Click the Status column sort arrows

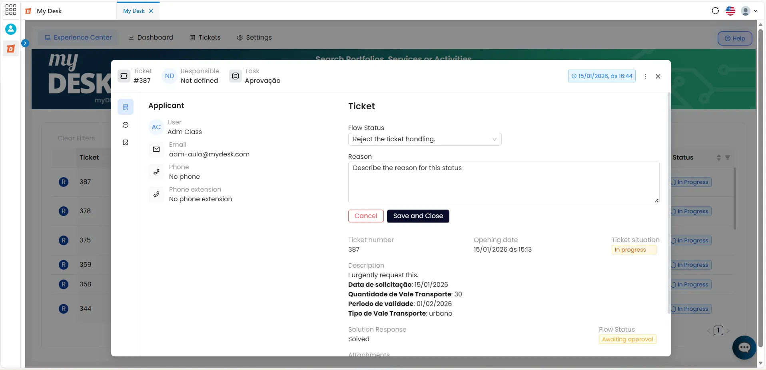[x=718, y=158]
